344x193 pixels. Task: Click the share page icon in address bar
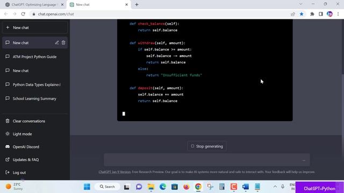(x=292, y=14)
